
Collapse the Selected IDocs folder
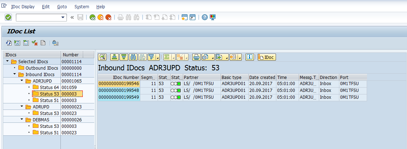(8, 62)
